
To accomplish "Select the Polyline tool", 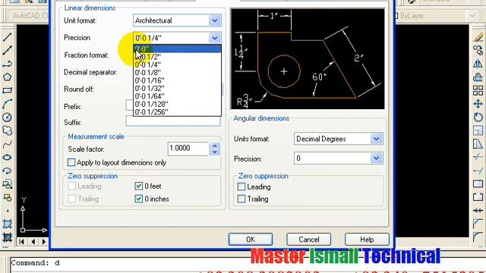I will tap(7, 64).
